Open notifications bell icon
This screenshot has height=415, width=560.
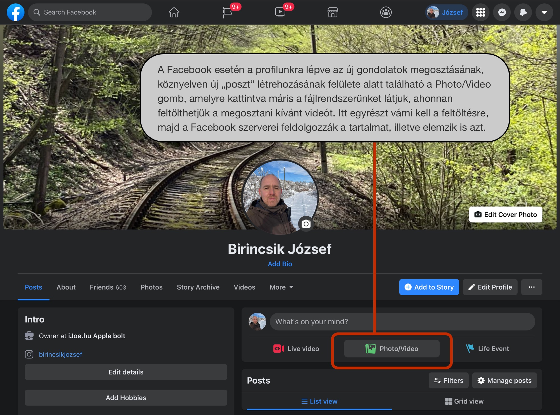[x=523, y=12]
